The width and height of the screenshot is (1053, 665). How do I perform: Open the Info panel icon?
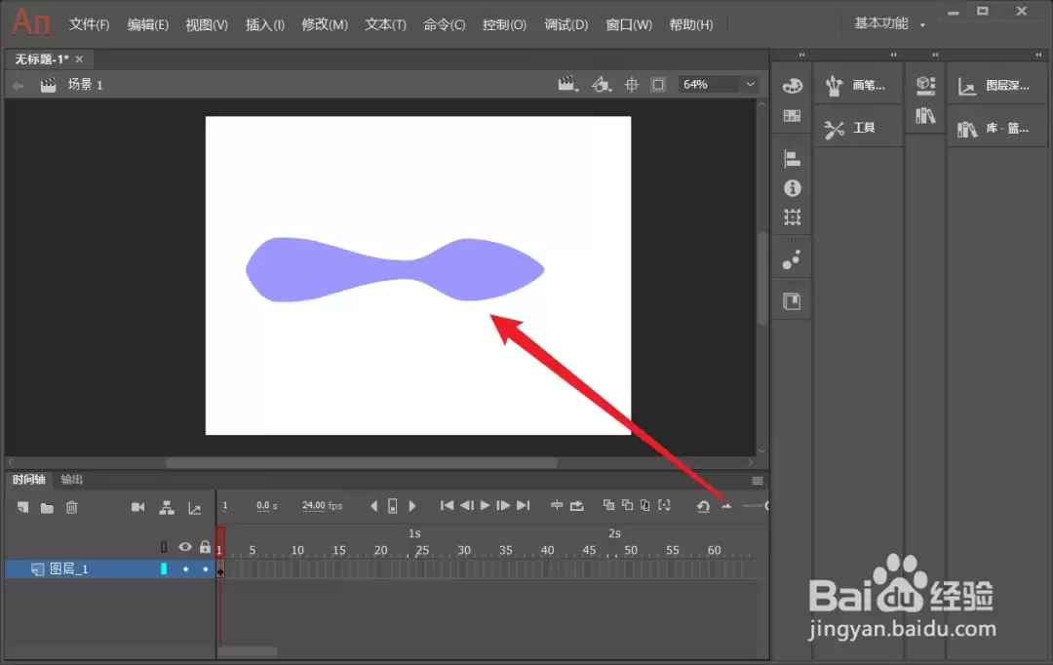coord(793,188)
